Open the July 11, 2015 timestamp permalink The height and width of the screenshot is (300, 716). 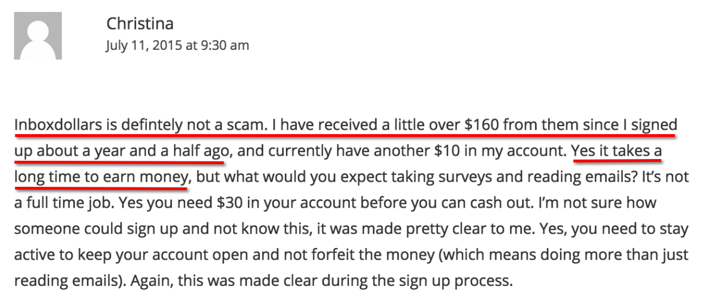(x=177, y=45)
